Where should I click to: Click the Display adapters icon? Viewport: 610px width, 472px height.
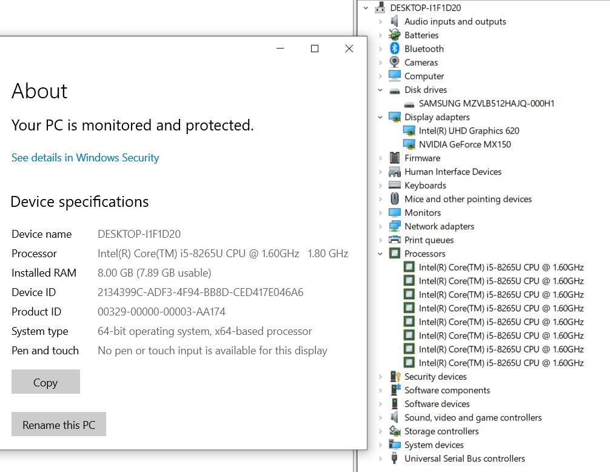[x=395, y=116]
